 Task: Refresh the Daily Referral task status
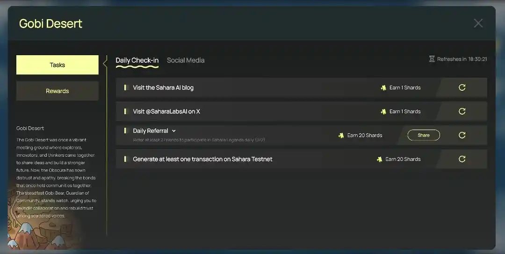pyautogui.click(x=462, y=135)
